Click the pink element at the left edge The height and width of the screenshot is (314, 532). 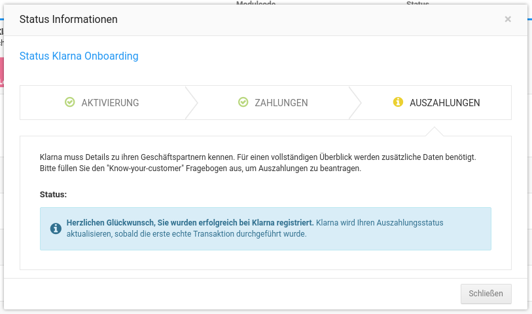click(2, 71)
